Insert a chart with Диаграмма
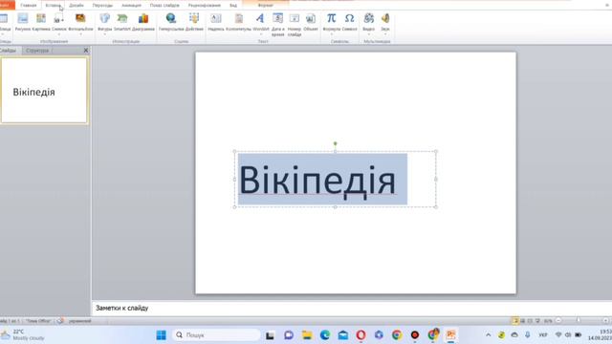This screenshot has height=344, width=612. [x=143, y=22]
